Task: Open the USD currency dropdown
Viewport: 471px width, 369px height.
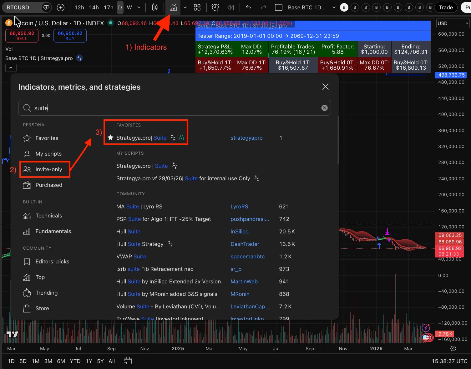Action: point(453,23)
